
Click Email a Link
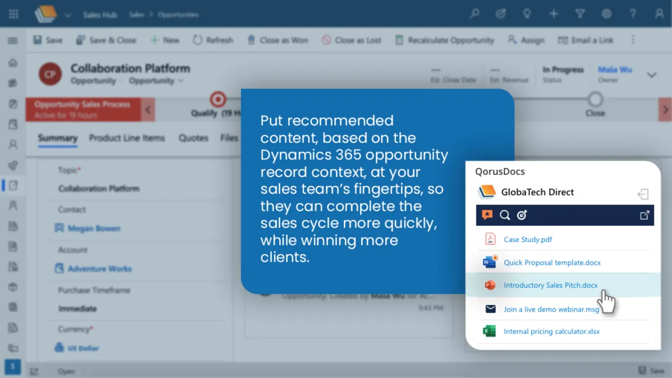[x=586, y=40]
